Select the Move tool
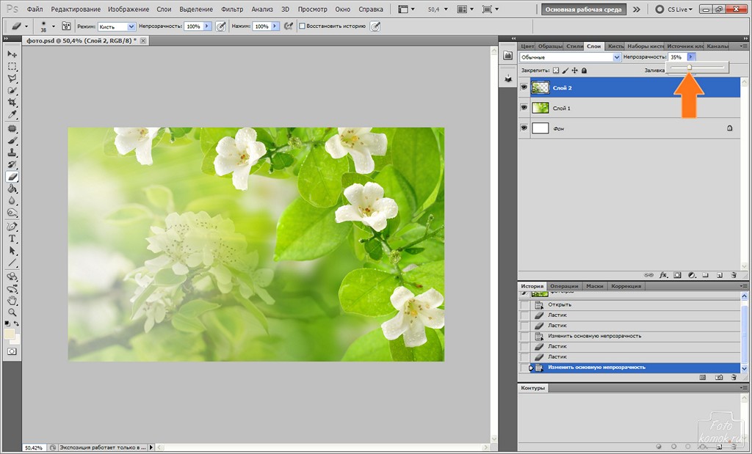This screenshot has height=454, width=752. [12, 54]
